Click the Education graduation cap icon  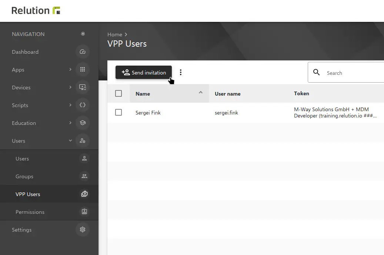[x=82, y=123]
